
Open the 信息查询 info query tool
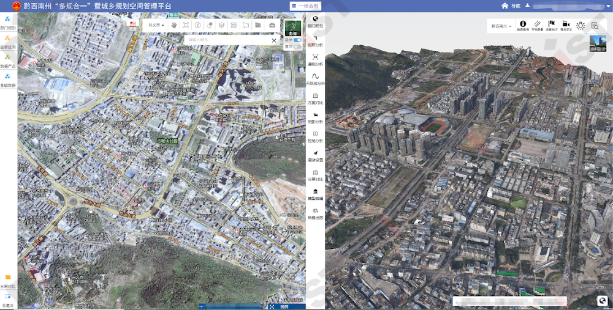523,25
